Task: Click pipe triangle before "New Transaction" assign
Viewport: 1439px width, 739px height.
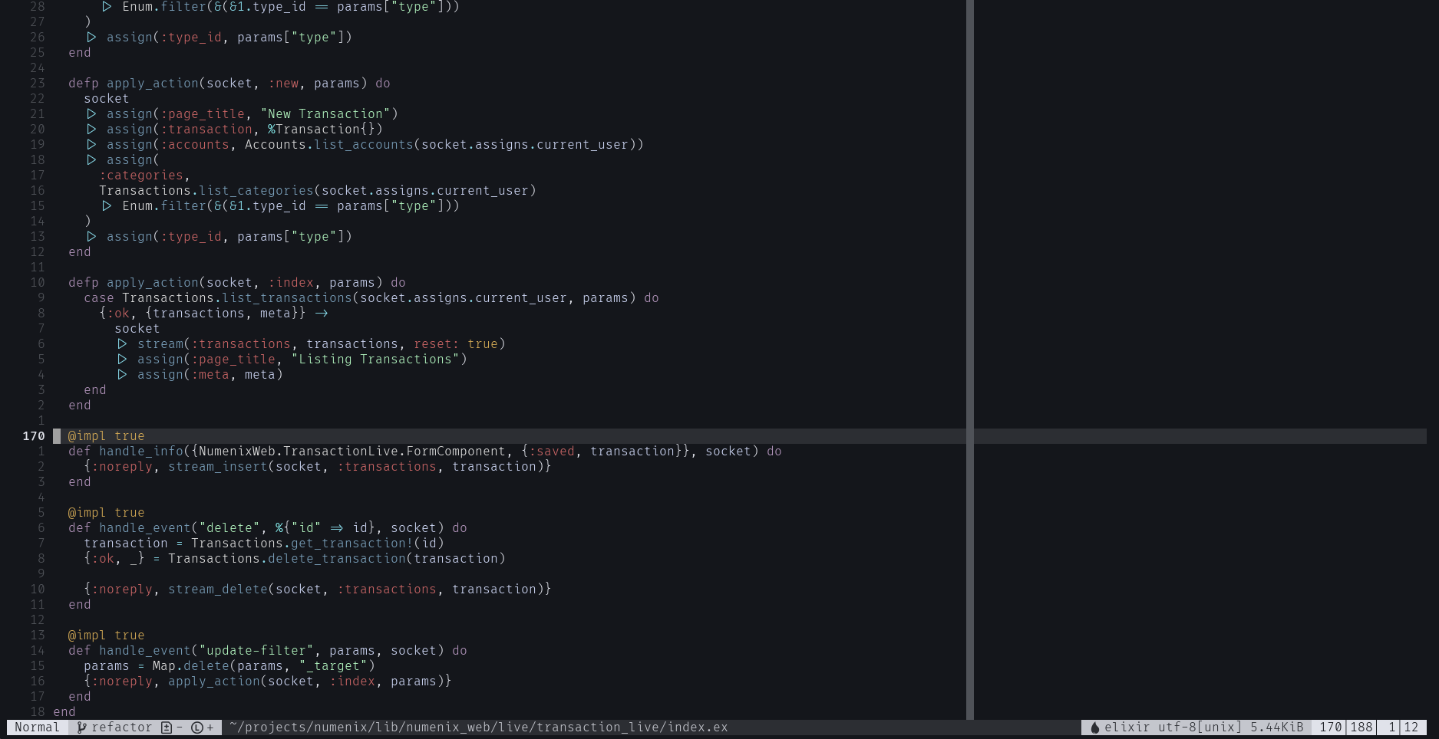Action: coord(91,114)
